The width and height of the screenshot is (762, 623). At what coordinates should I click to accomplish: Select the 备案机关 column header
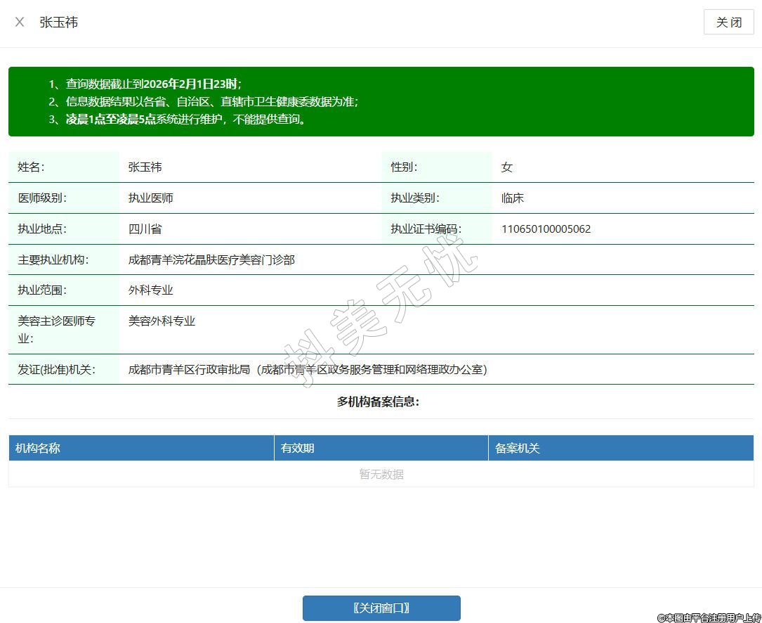tap(518, 448)
